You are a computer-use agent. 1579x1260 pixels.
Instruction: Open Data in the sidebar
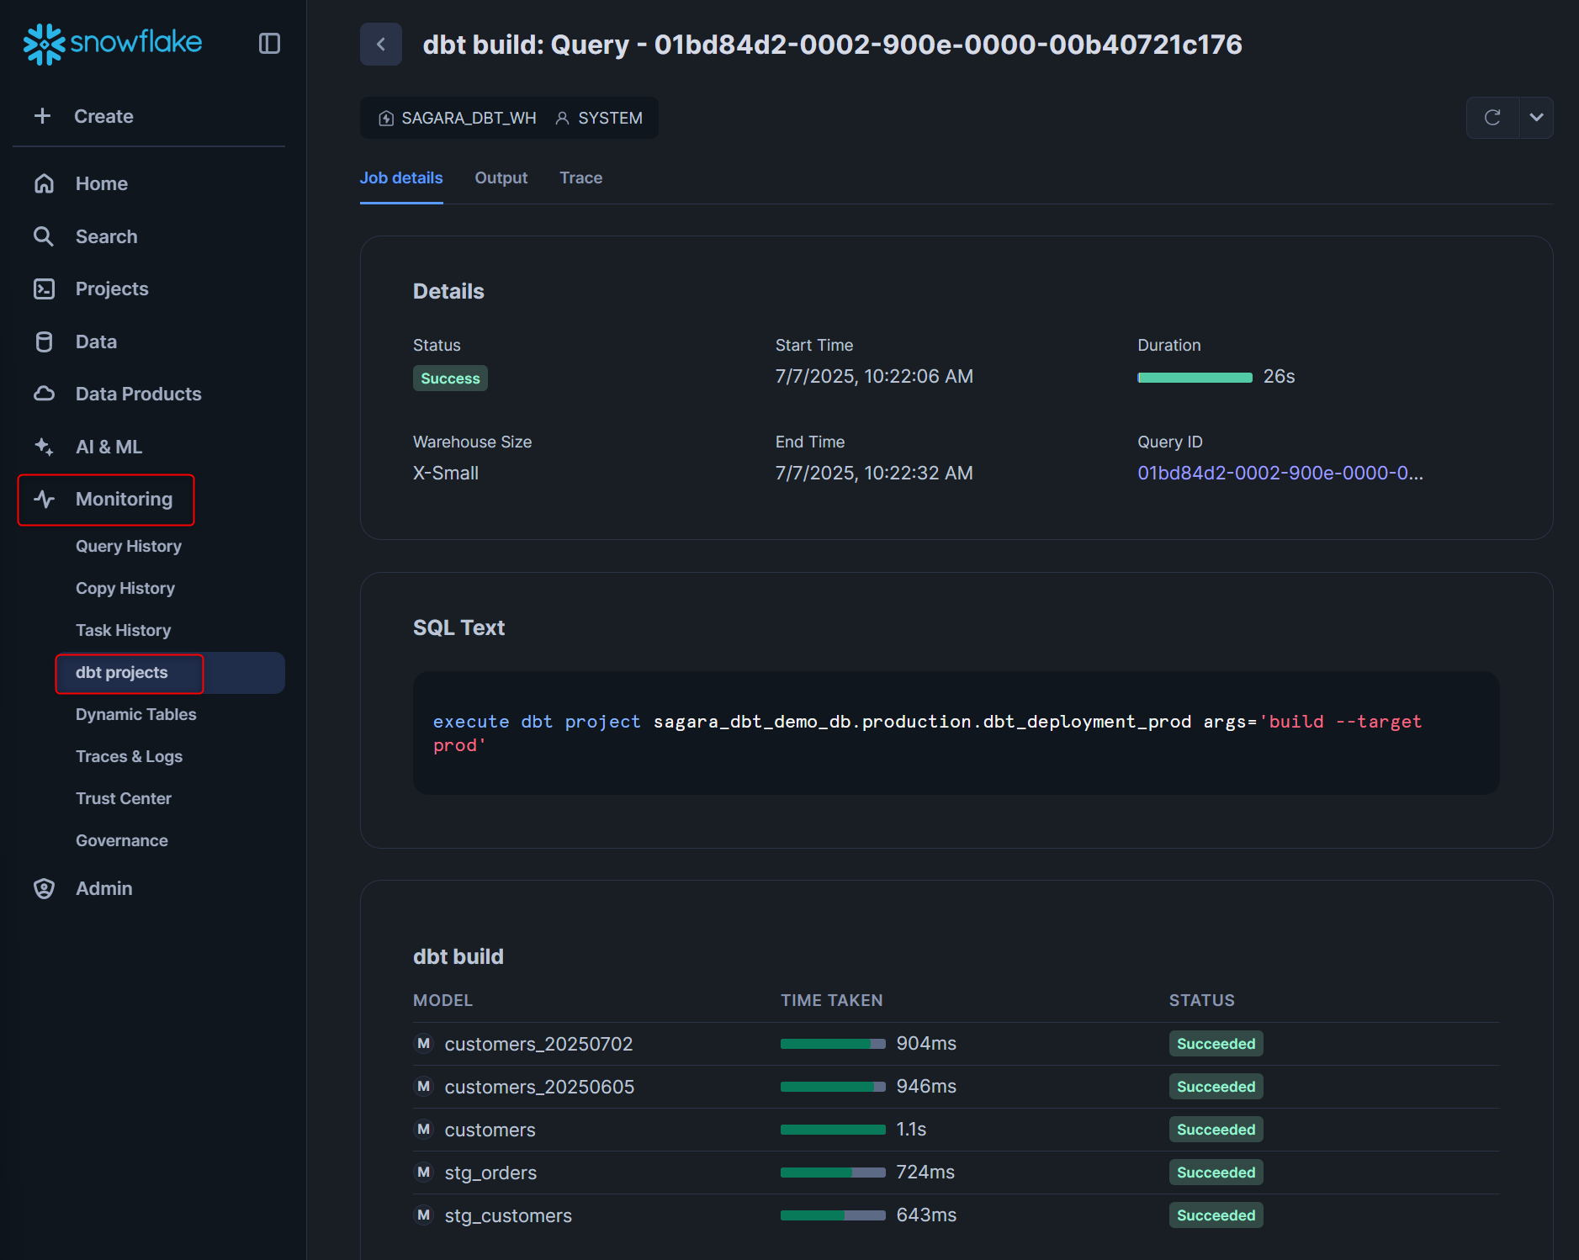tap(96, 341)
